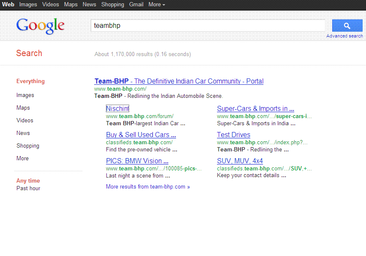Filter results by Videos in sidebar
Screen dimensions: 366x256
pos(25,120)
